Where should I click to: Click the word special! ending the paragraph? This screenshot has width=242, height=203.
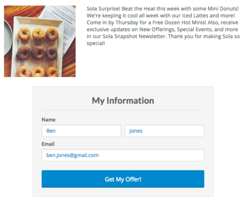click(x=96, y=43)
